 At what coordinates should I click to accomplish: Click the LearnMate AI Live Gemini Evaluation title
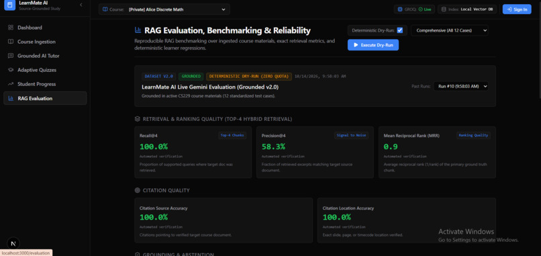point(210,87)
